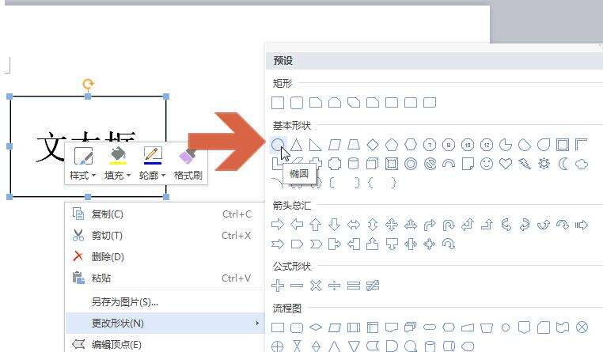603x352 pixels.
Task: Choose 复制(C) from the context menu
Action: click(164, 214)
